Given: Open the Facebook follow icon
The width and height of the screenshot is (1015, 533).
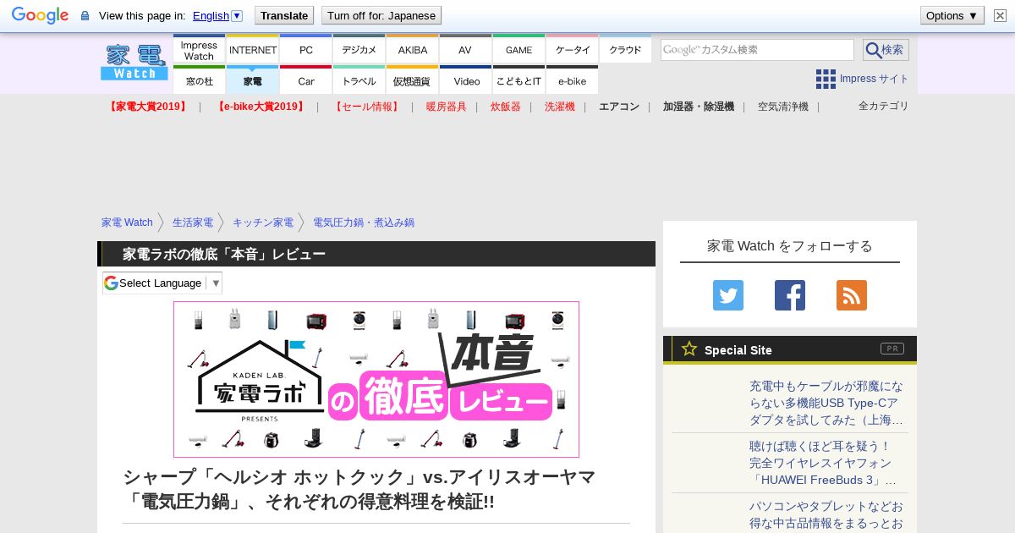Looking at the screenshot, I should pyautogui.click(x=790, y=295).
